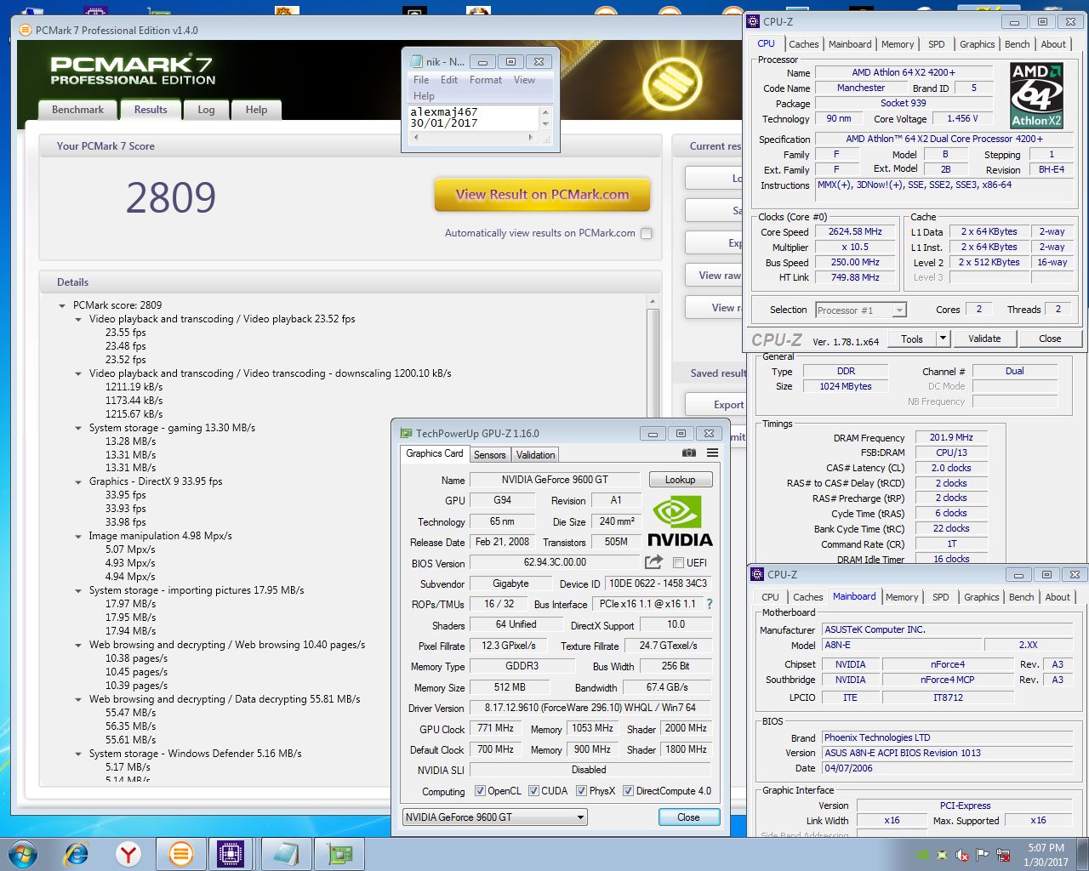Collapse System storage gaming 13.30 MB/s node

point(78,428)
